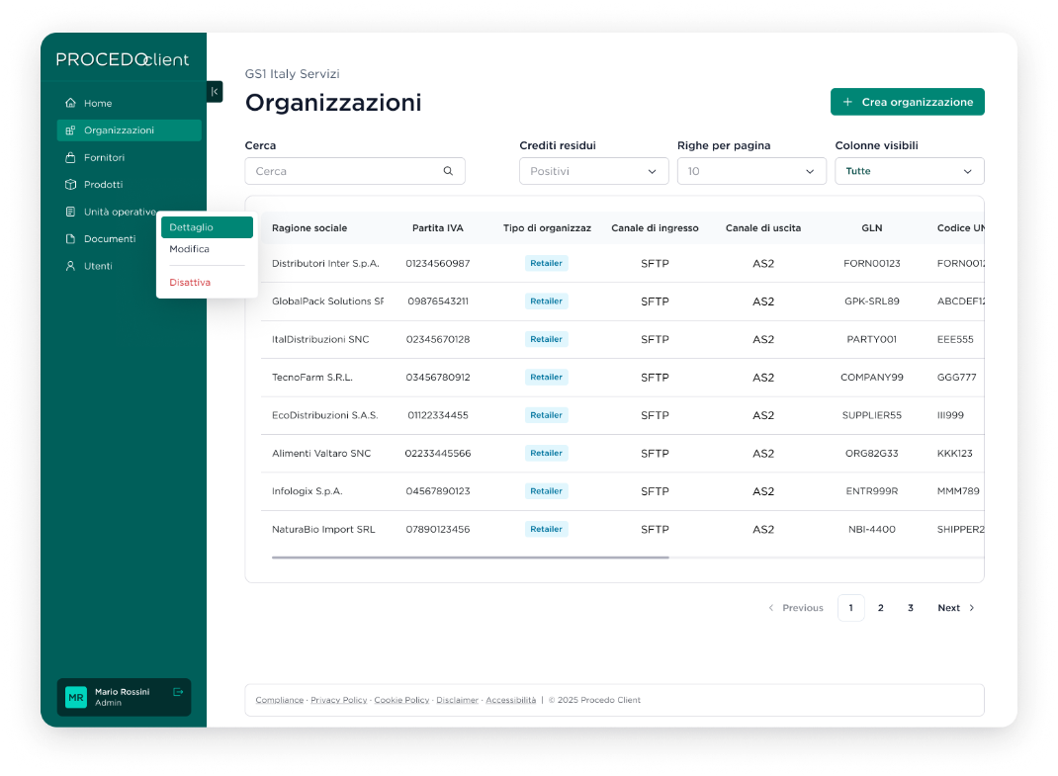The image size is (1058, 776).
Task: Click the Partita IVA column header
Action: point(438,228)
